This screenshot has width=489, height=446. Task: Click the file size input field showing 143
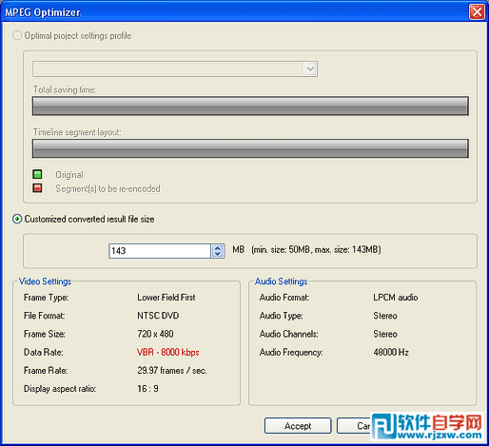tap(160, 251)
